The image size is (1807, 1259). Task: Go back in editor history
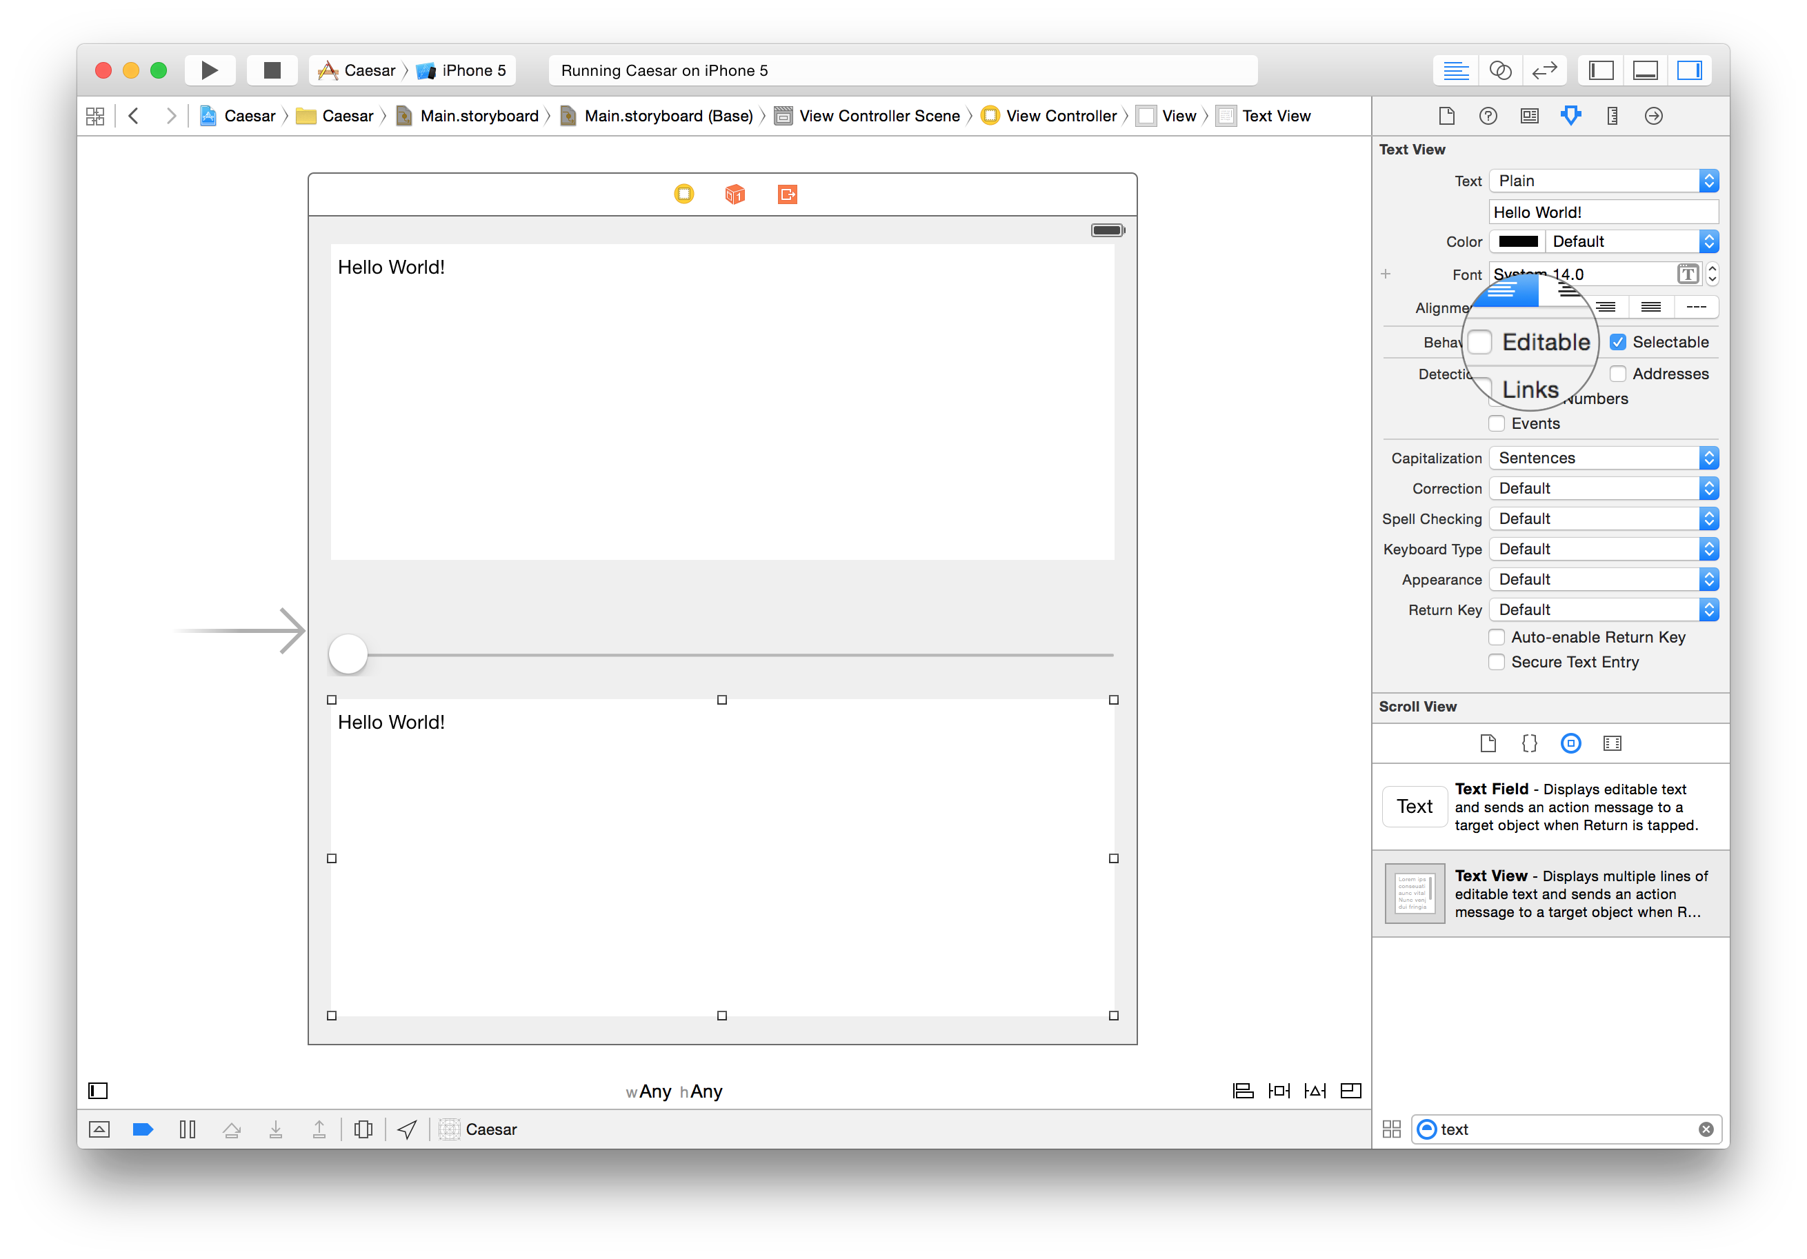pos(134,117)
